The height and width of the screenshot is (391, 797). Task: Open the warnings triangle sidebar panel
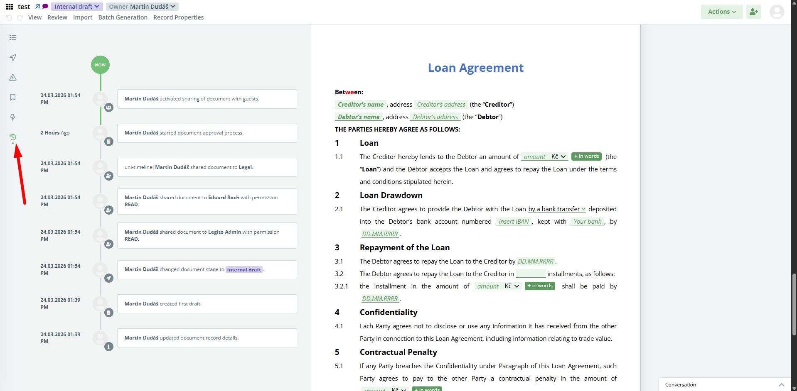pos(13,78)
